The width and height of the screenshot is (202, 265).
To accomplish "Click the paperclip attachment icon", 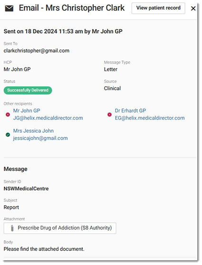I will point(12,228).
